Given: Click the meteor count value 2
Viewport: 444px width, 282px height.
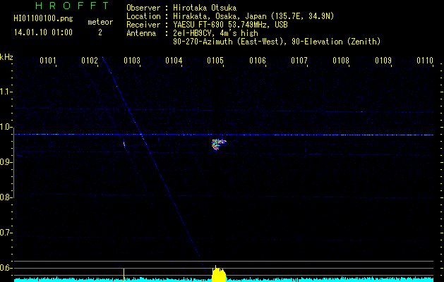Looking at the screenshot, I should (100, 32).
